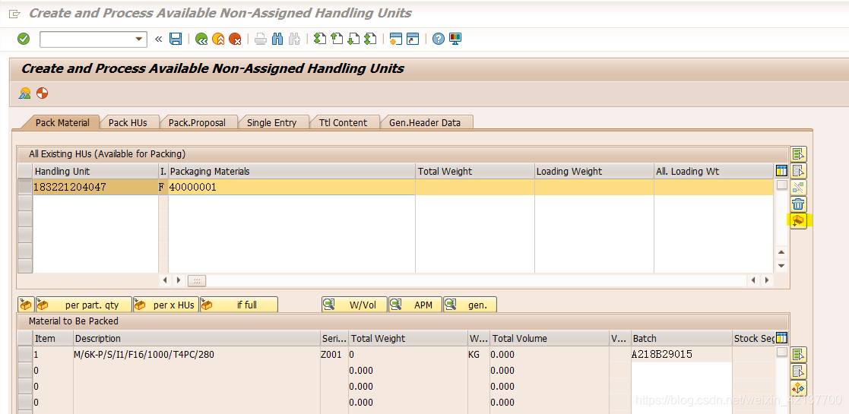Click the horizontal scrollbar thumb under HUs table
The width and height of the screenshot is (849, 414).
point(197,281)
